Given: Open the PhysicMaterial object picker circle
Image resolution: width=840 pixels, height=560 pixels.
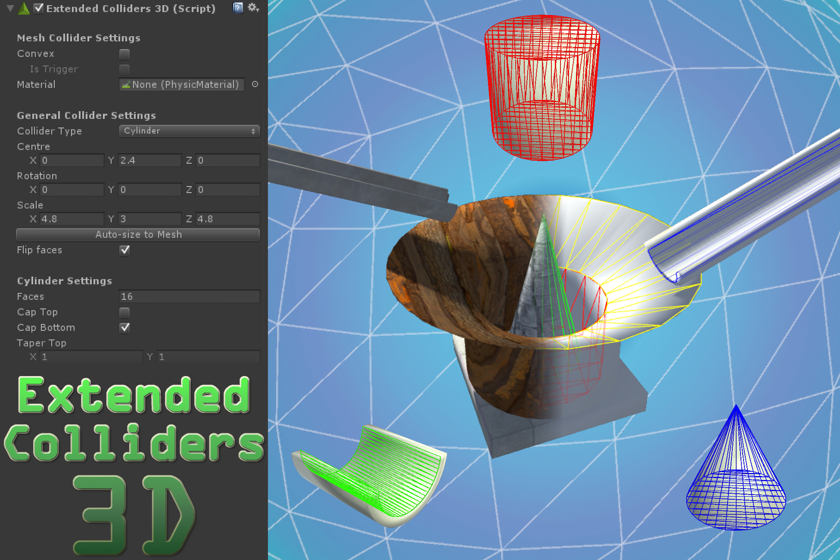Looking at the screenshot, I should click(255, 84).
